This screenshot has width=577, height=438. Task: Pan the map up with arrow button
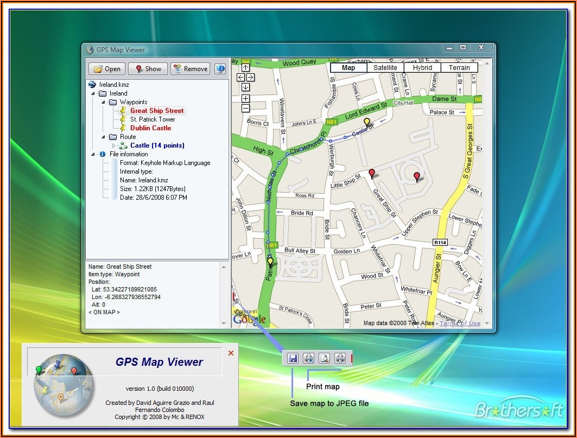(x=245, y=68)
